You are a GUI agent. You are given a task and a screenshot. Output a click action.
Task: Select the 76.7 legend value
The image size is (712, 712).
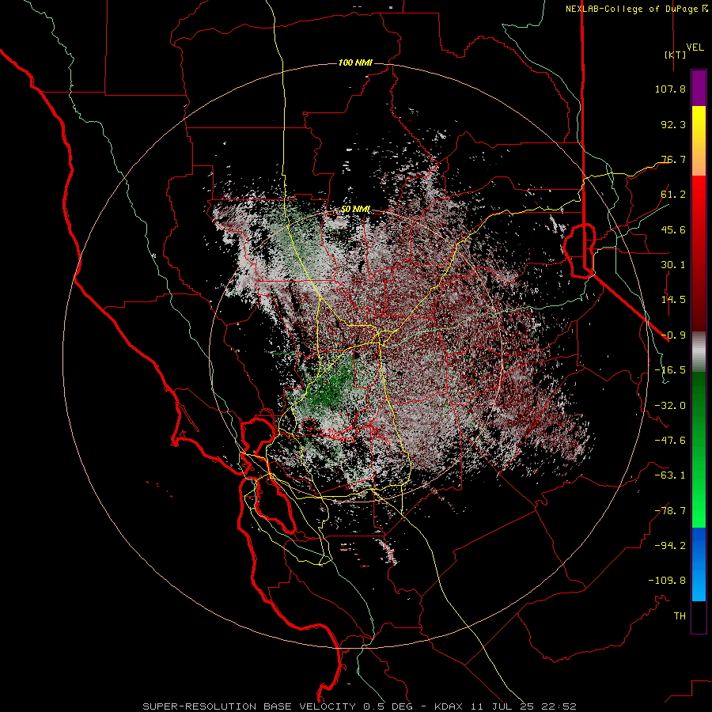[673, 159]
